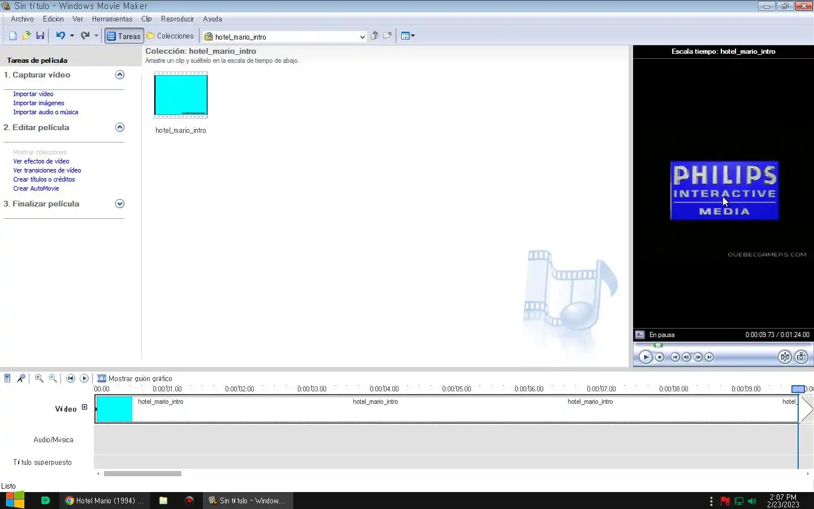Create a new collection folder
814x509 pixels.
coord(387,36)
